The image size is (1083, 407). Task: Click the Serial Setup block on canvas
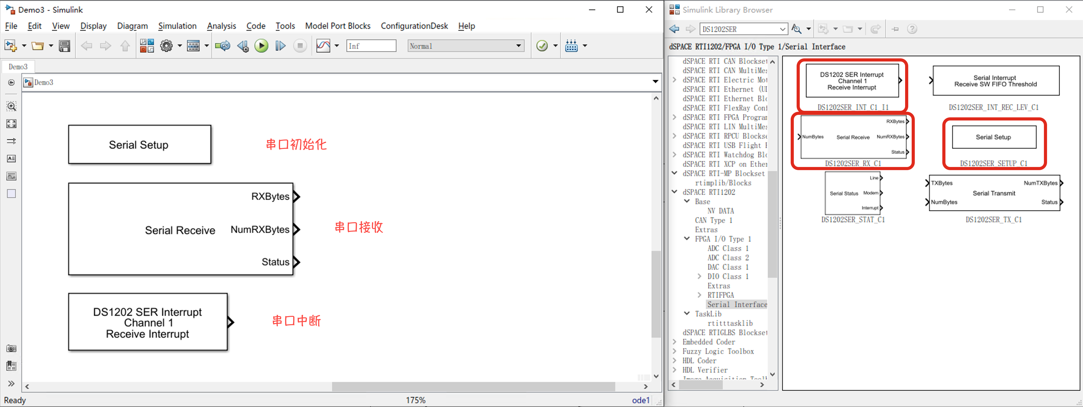pyautogui.click(x=139, y=145)
